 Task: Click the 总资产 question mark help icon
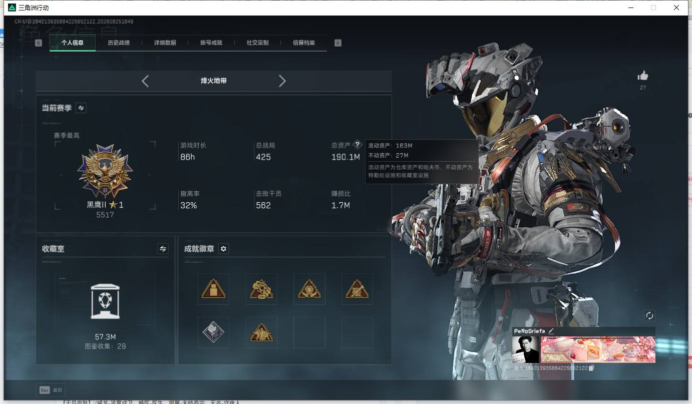(x=357, y=145)
